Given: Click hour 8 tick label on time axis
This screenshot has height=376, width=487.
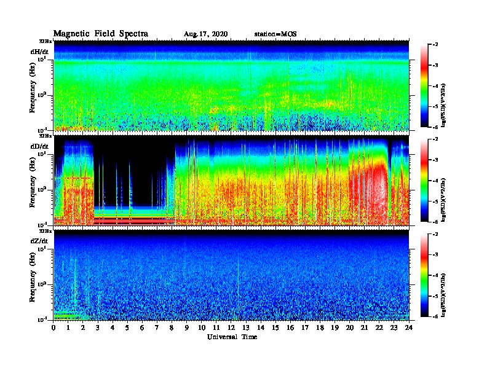Looking at the screenshot, I should click(x=172, y=328).
